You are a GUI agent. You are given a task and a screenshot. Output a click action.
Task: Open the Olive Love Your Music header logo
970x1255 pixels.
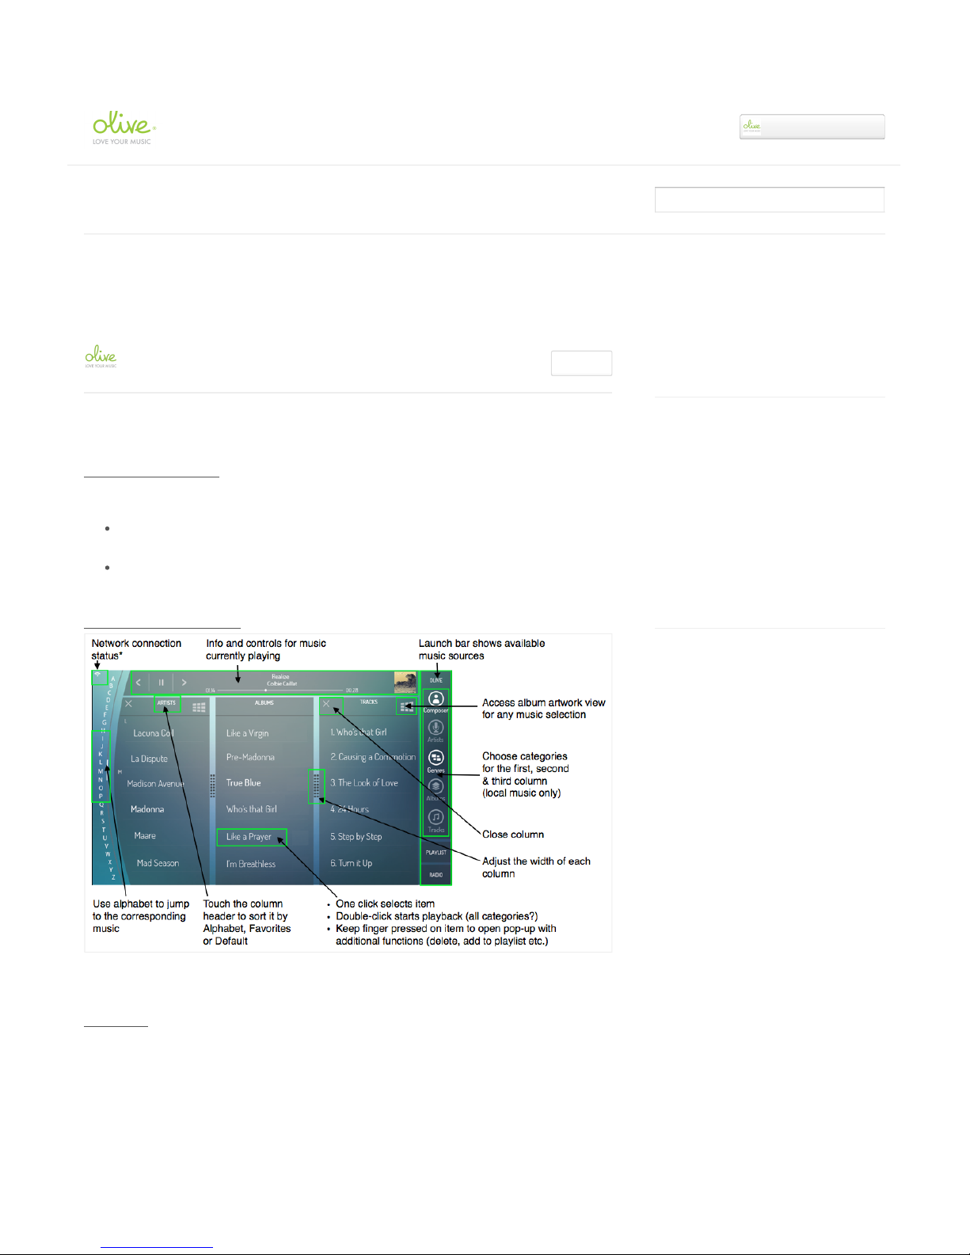124,128
